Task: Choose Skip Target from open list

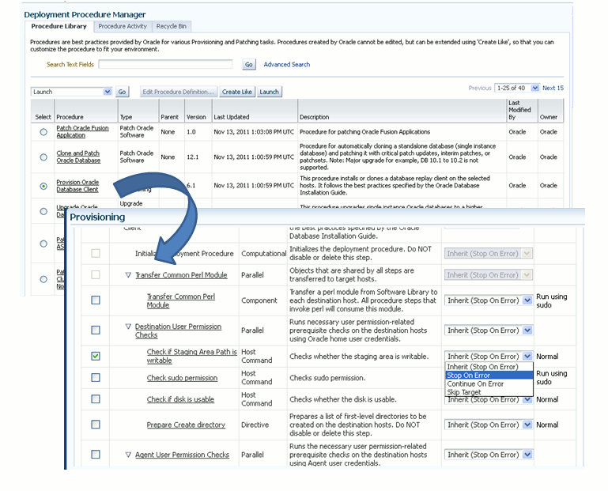Action: [489, 392]
